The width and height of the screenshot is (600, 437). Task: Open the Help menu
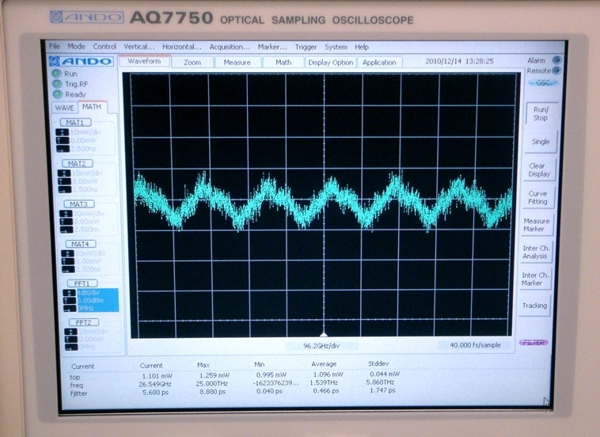click(362, 47)
